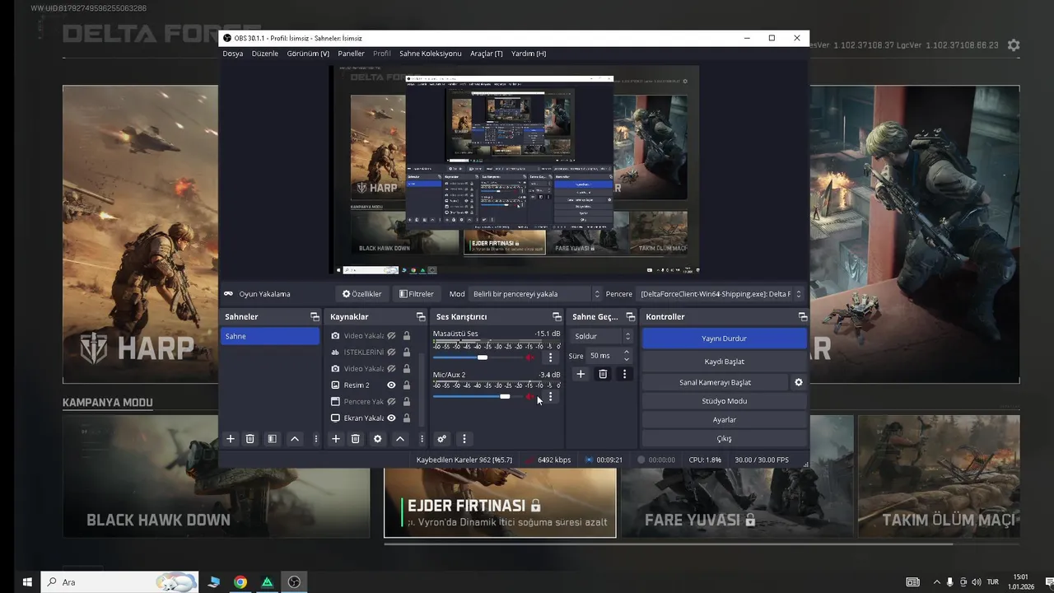
Task: Open the Pencere window selection dropdown
Action: pyautogui.click(x=720, y=294)
